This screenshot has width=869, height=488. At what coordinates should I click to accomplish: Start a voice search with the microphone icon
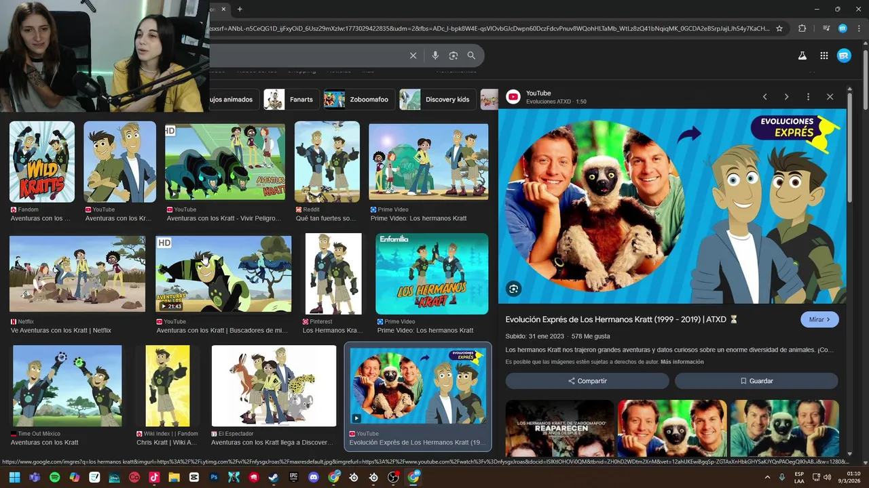[435, 56]
